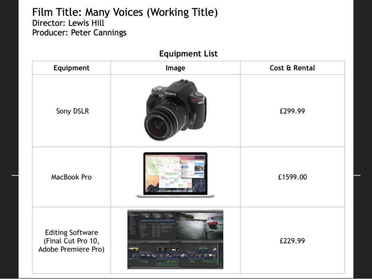Click the Sony DSLR camera image
This screenshot has height=279, width=372.
tap(175, 111)
